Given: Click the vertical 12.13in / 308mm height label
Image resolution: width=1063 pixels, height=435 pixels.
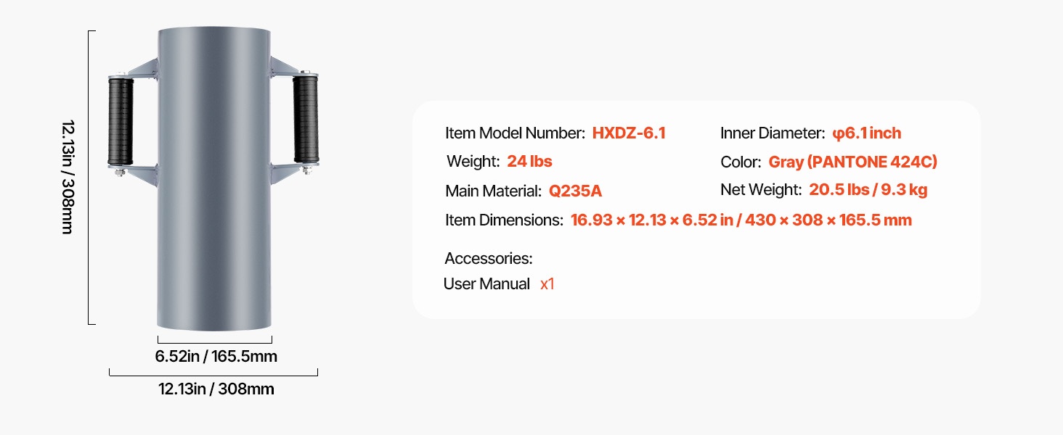Looking at the screenshot, I should (x=67, y=178).
